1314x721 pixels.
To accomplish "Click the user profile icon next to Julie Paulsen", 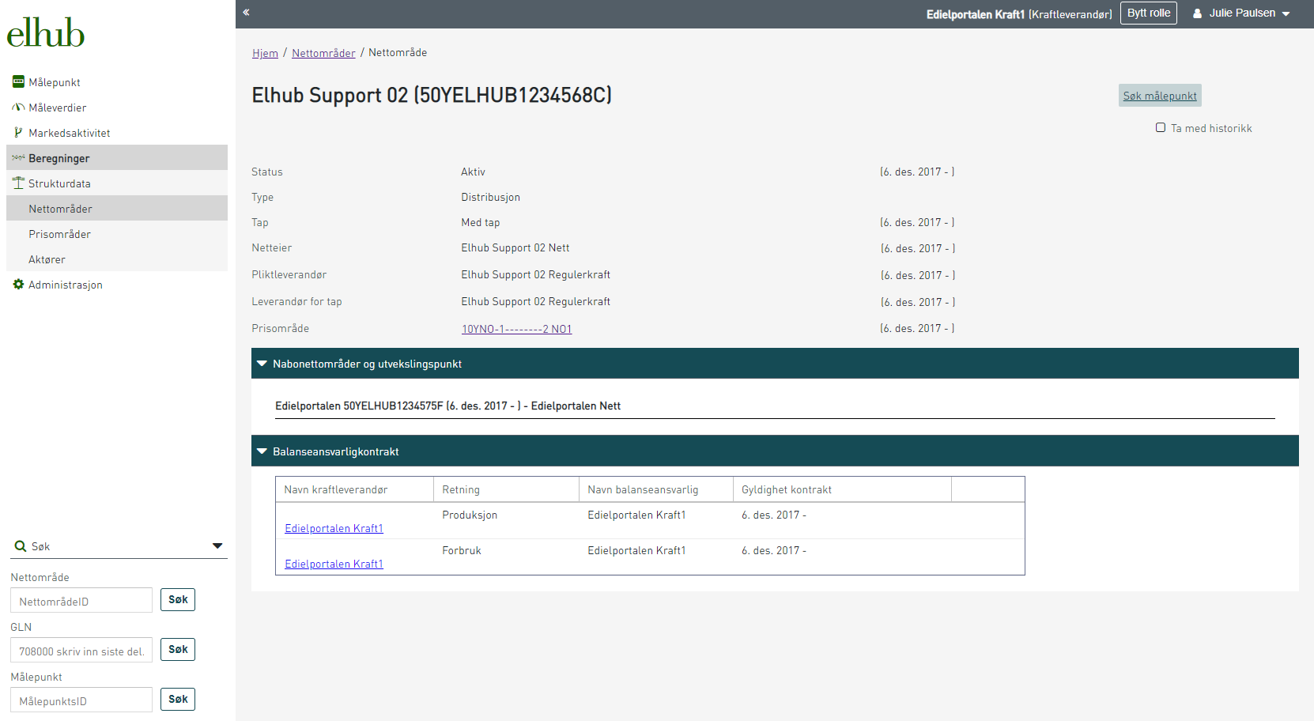I will [1197, 13].
